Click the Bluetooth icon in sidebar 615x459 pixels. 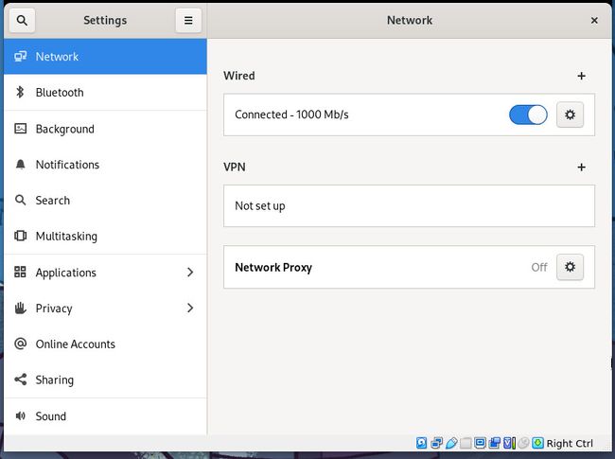20,92
